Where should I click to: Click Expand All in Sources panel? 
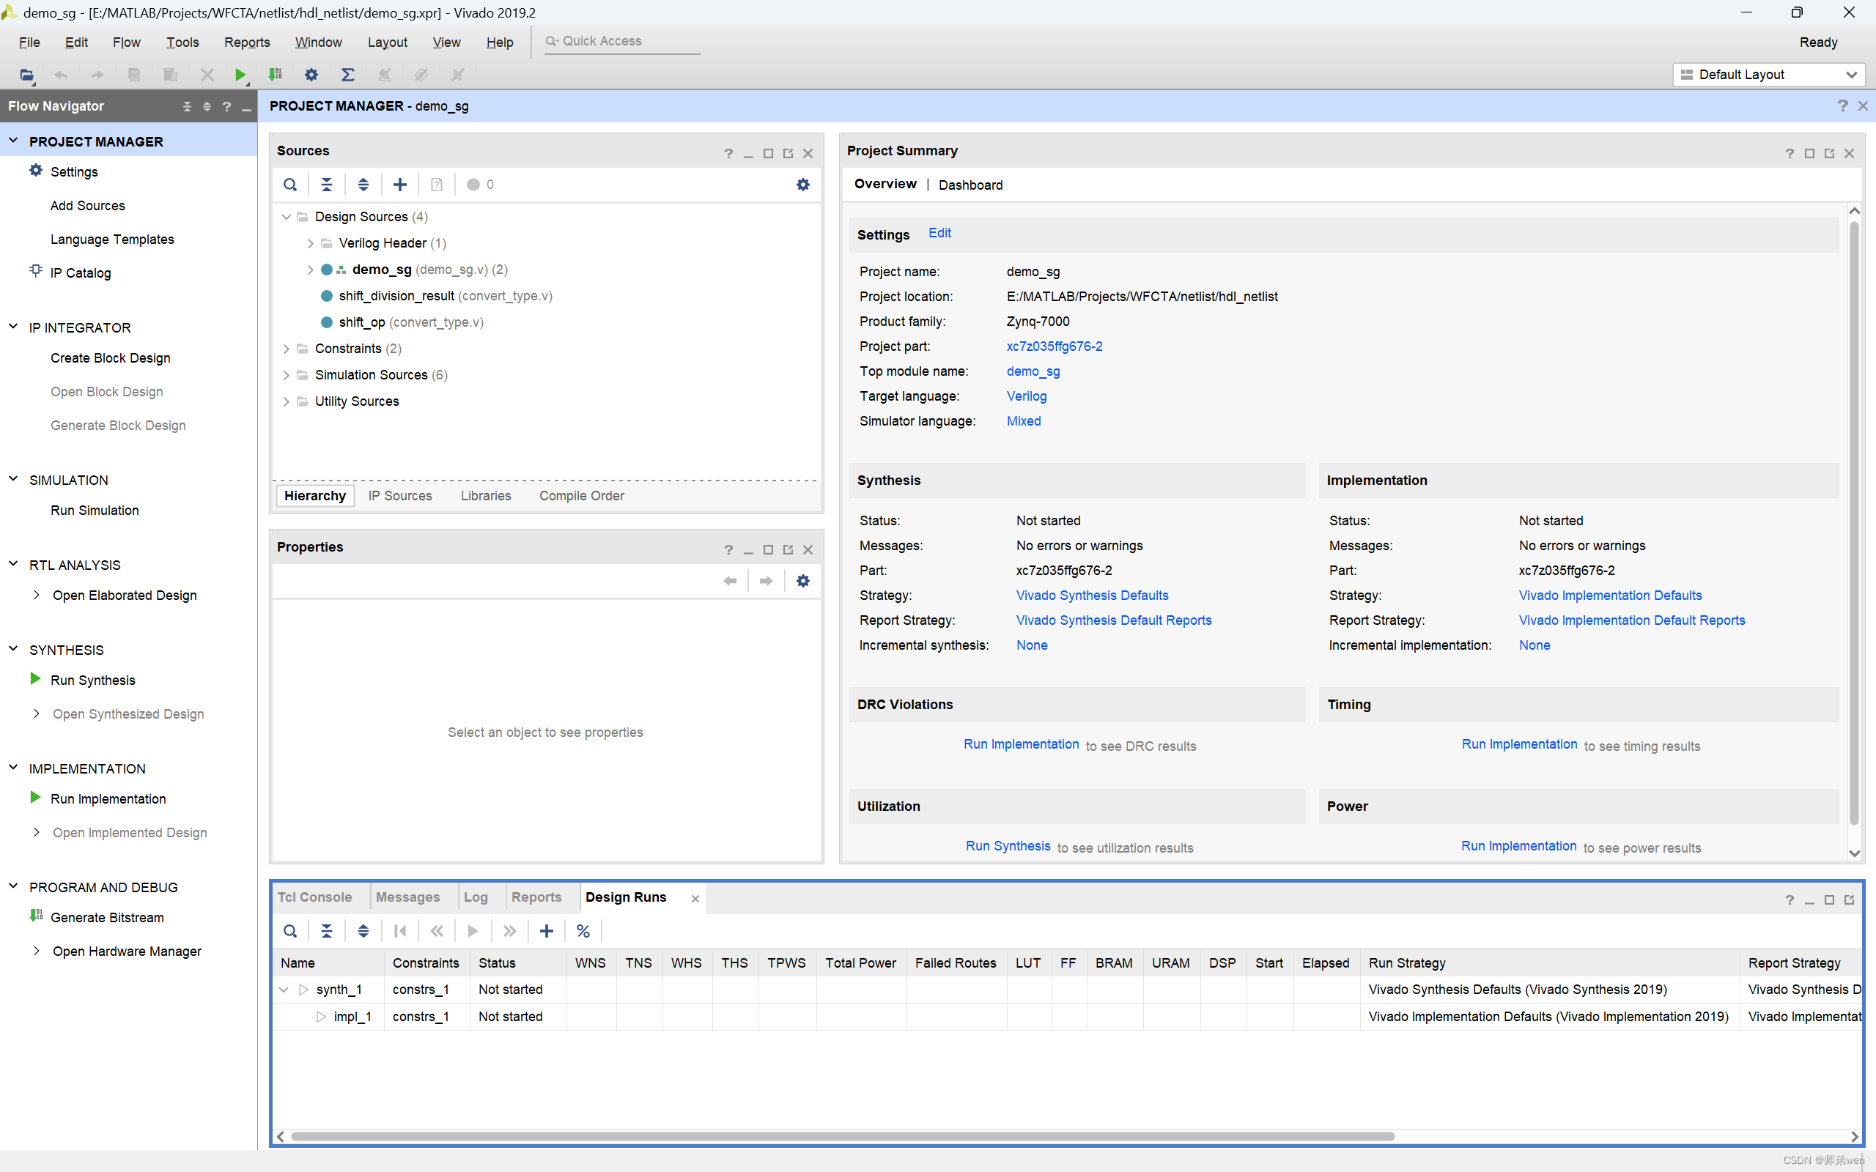point(363,185)
